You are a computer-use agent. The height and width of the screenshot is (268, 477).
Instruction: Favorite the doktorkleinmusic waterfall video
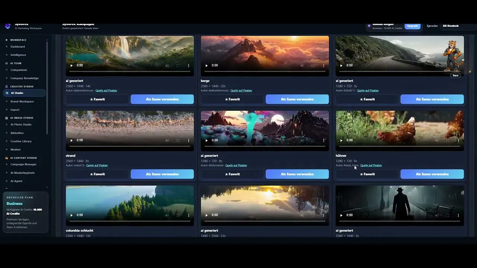click(97, 99)
